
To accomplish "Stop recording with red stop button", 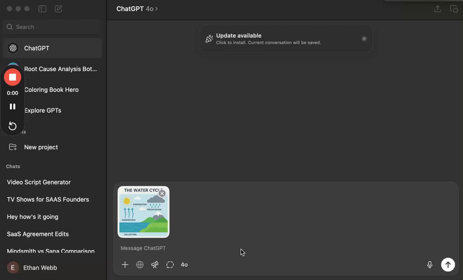I will 13,77.
